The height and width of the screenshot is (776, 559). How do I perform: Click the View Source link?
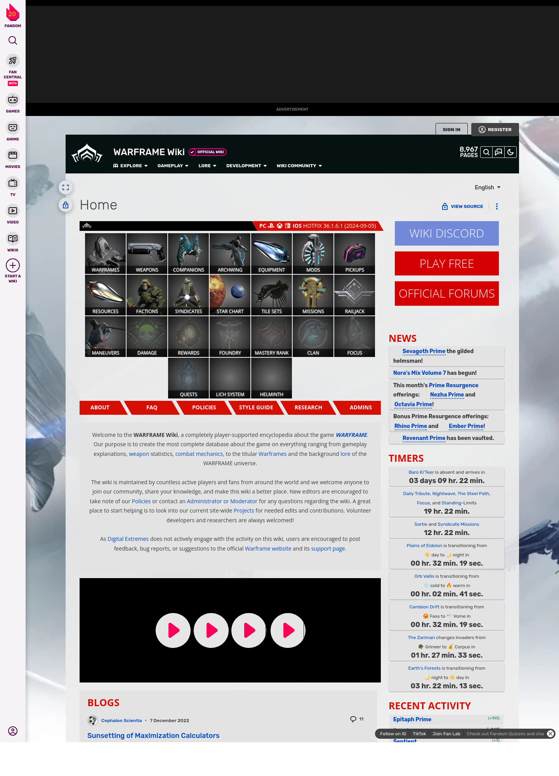pyautogui.click(x=462, y=206)
